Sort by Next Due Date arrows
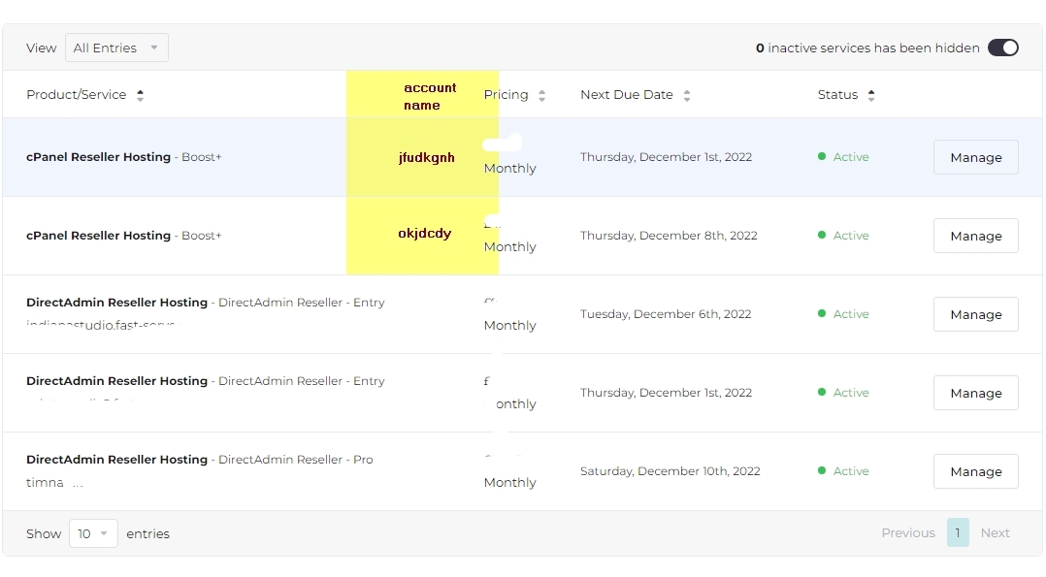The width and height of the screenshot is (1046, 577). tap(687, 95)
